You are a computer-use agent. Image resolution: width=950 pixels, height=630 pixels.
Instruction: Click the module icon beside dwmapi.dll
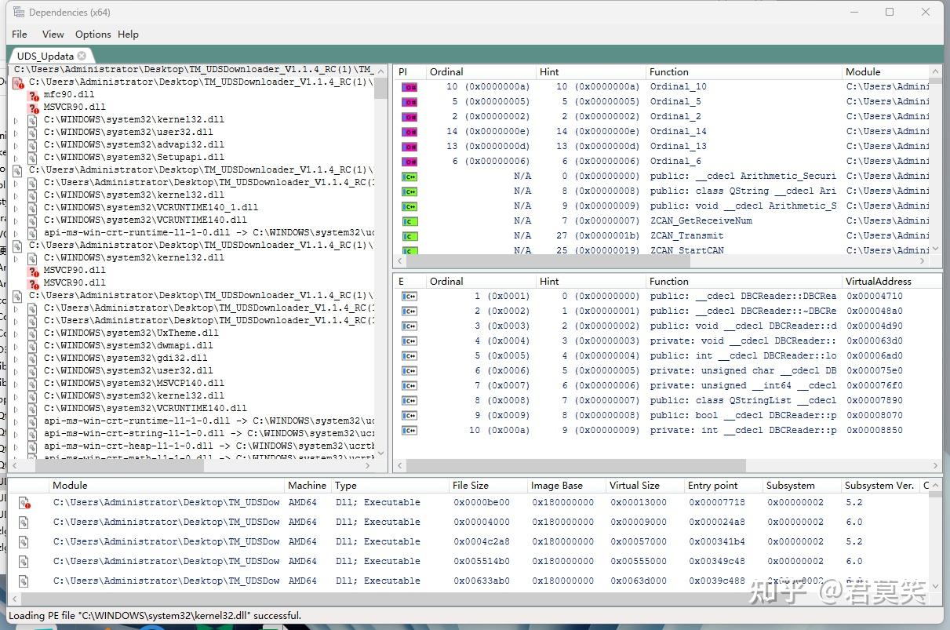click(33, 345)
